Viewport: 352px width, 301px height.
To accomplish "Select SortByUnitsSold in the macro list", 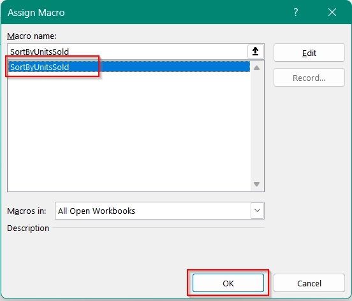I will tap(129, 67).
